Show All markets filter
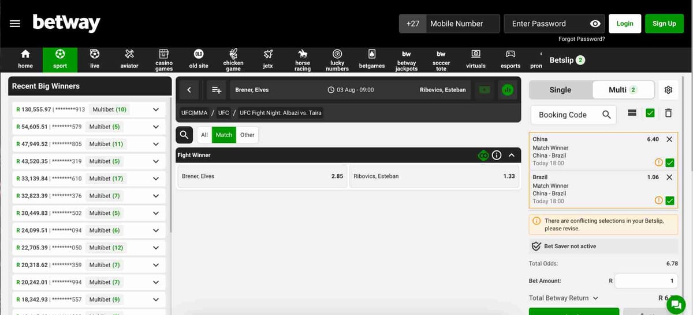 [x=204, y=135]
